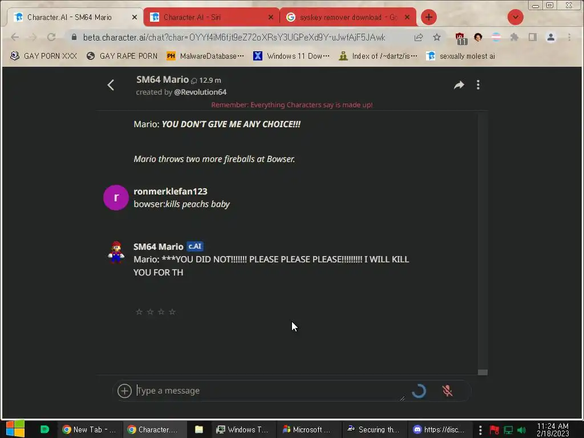The width and height of the screenshot is (584, 438).
Task: View site info via the lock icon
Action: [x=74, y=37]
